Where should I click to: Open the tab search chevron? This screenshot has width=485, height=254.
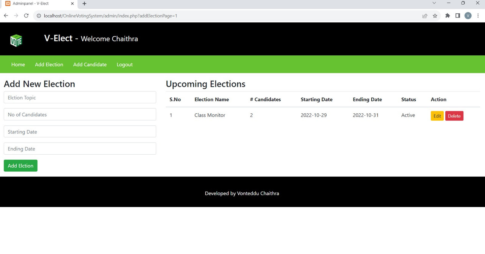[x=434, y=3]
